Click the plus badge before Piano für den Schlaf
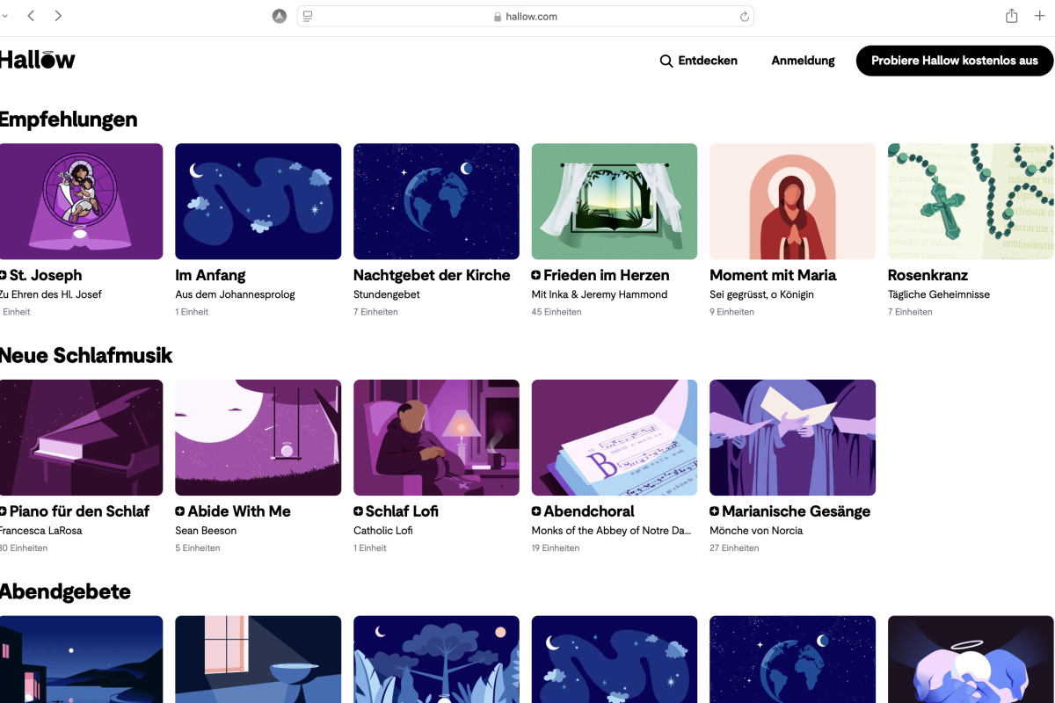The width and height of the screenshot is (1055, 703). pos(4,511)
